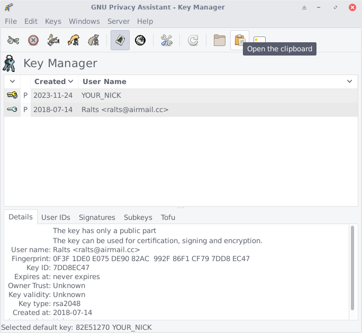Open the Keys menu
This screenshot has width=362, height=333.
(x=53, y=21)
